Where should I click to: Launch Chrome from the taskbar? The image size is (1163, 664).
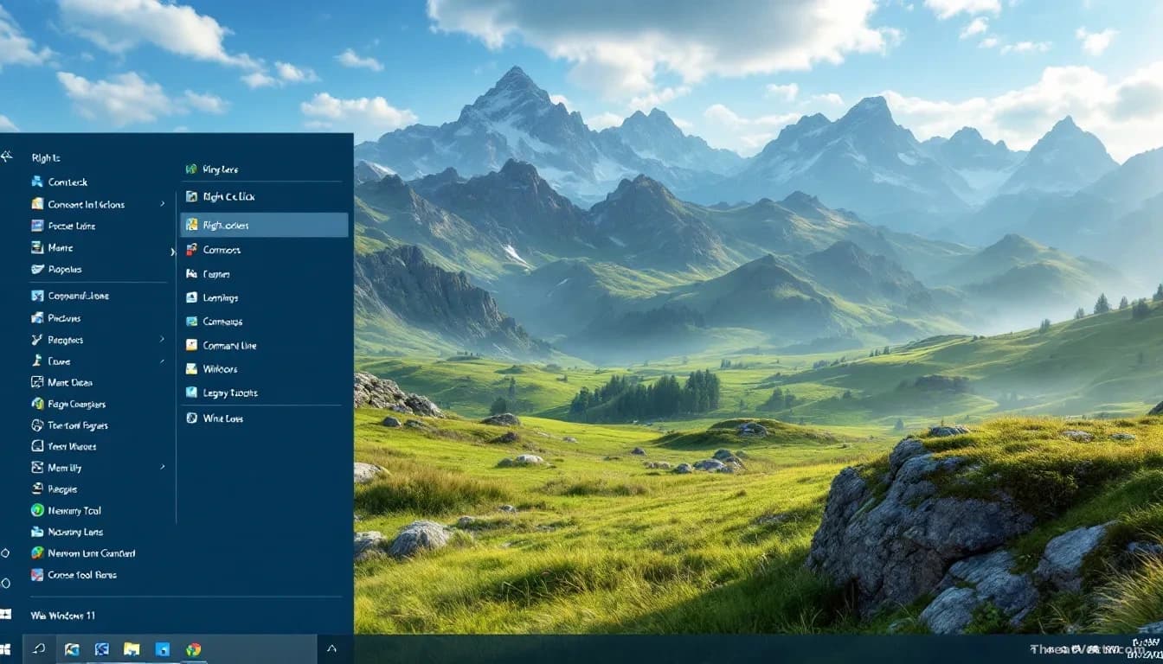click(x=193, y=649)
